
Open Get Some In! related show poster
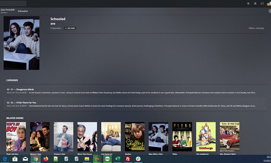pos(111,137)
